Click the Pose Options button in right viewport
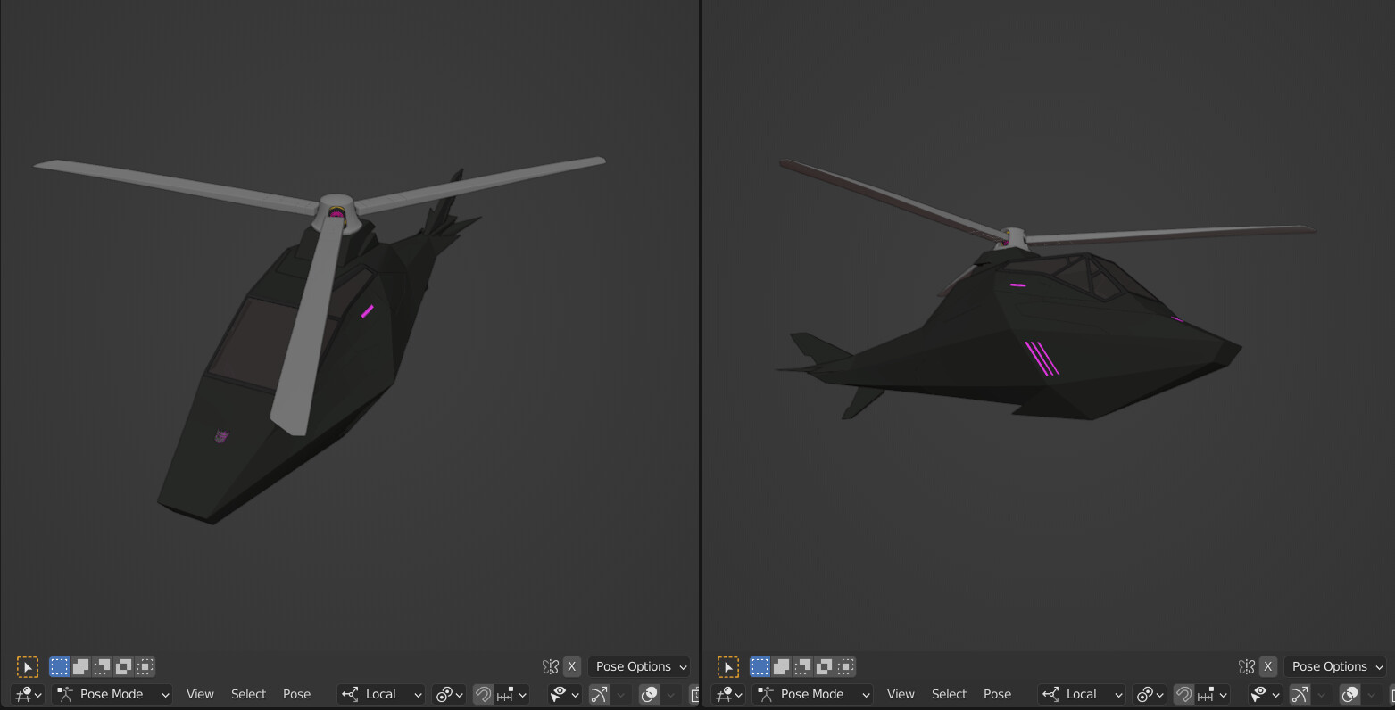 [1335, 666]
